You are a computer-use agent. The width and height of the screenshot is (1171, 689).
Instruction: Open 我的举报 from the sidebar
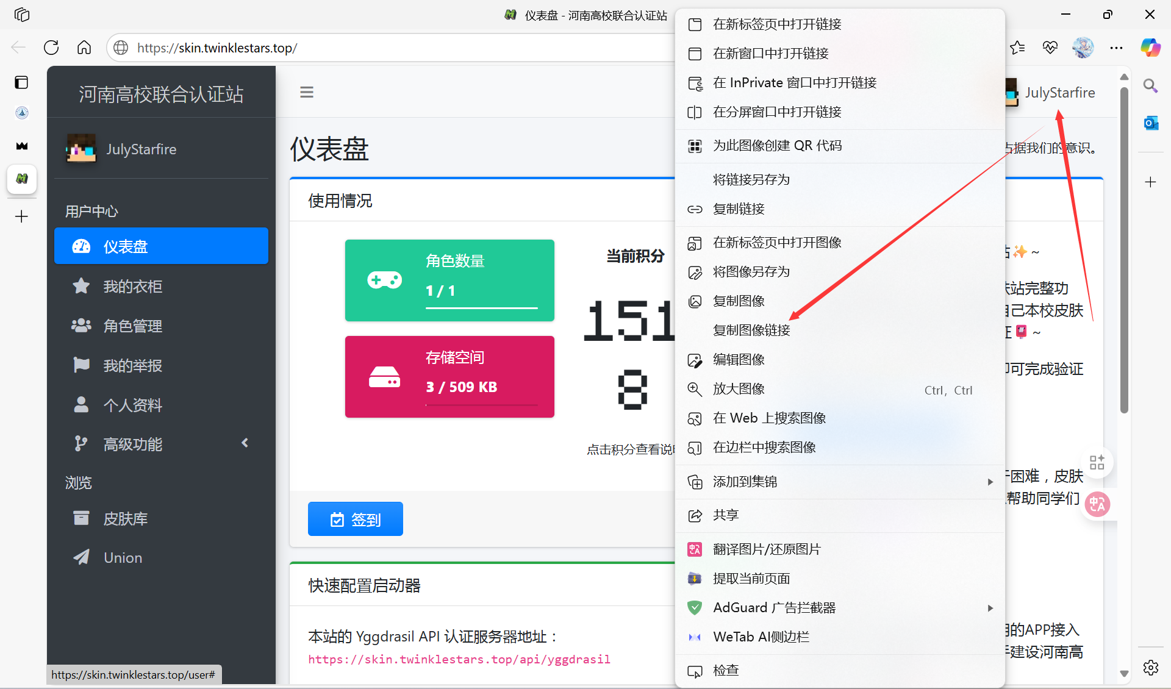(x=132, y=365)
